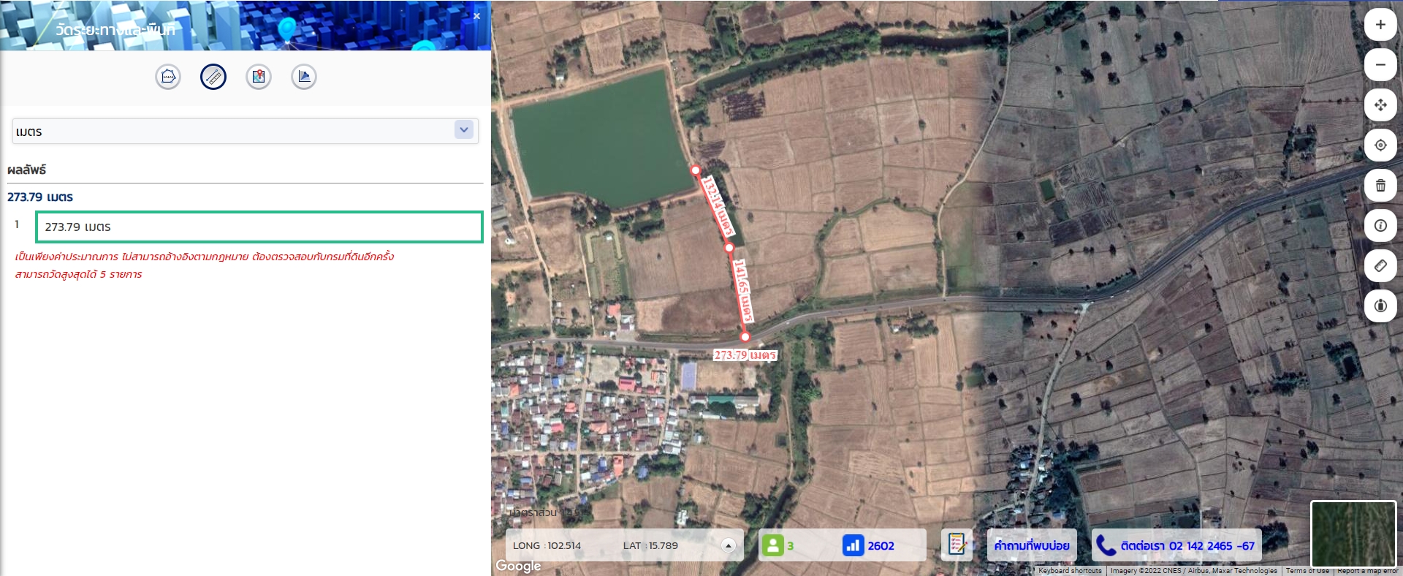Image resolution: width=1403 pixels, height=576 pixels.
Task: Open the angle chart tool icon
Action: pyautogui.click(x=304, y=77)
